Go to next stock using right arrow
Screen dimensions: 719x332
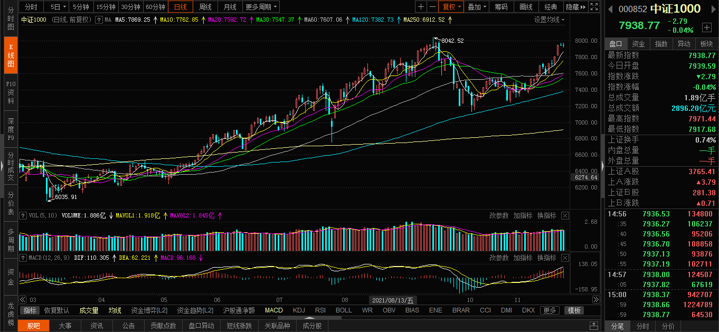point(712,9)
